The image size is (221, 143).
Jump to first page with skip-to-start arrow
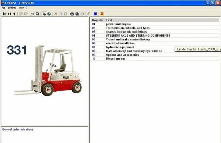click(4, 14)
